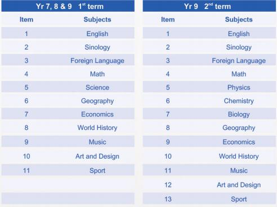
Task: Select the 'Item' column header in right table
Action: pyautogui.click(x=168, y=20)
